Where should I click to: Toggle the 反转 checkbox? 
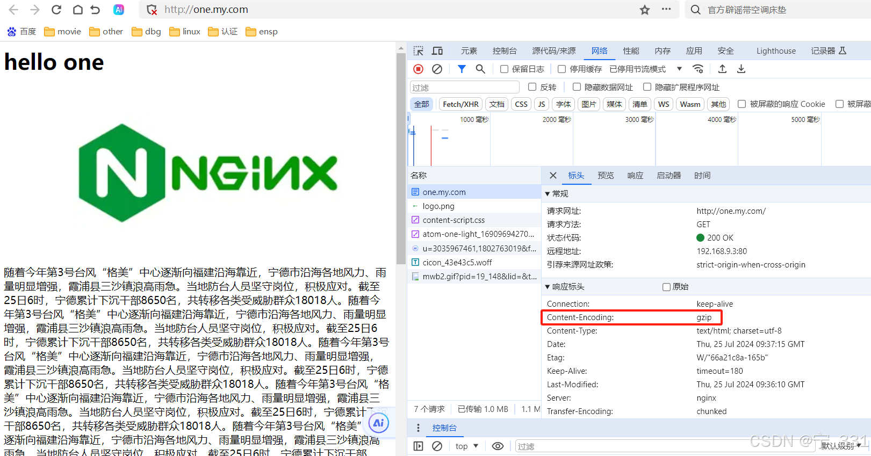pyautogui.click(x=532, y=87)
